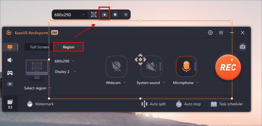Image resolution: width=262 pixels, height=126 pixels.
Task: Open the 680x290 dropdown in floating toolbar
Action: tap(70, 15)
